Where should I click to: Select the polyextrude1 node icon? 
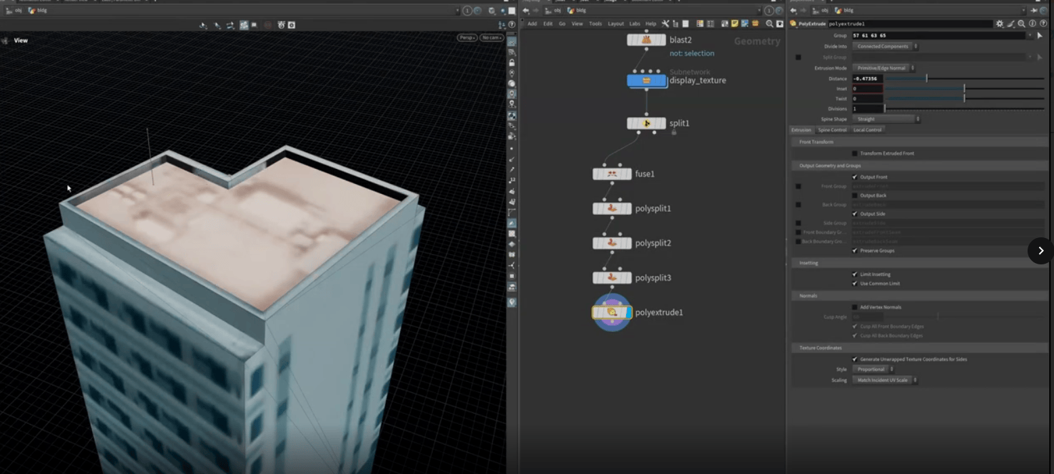coord(612,312)
